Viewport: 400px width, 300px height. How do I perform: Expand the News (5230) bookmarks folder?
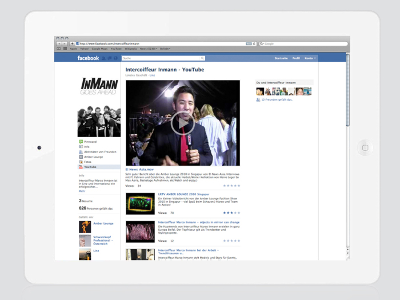click(149, 49)
